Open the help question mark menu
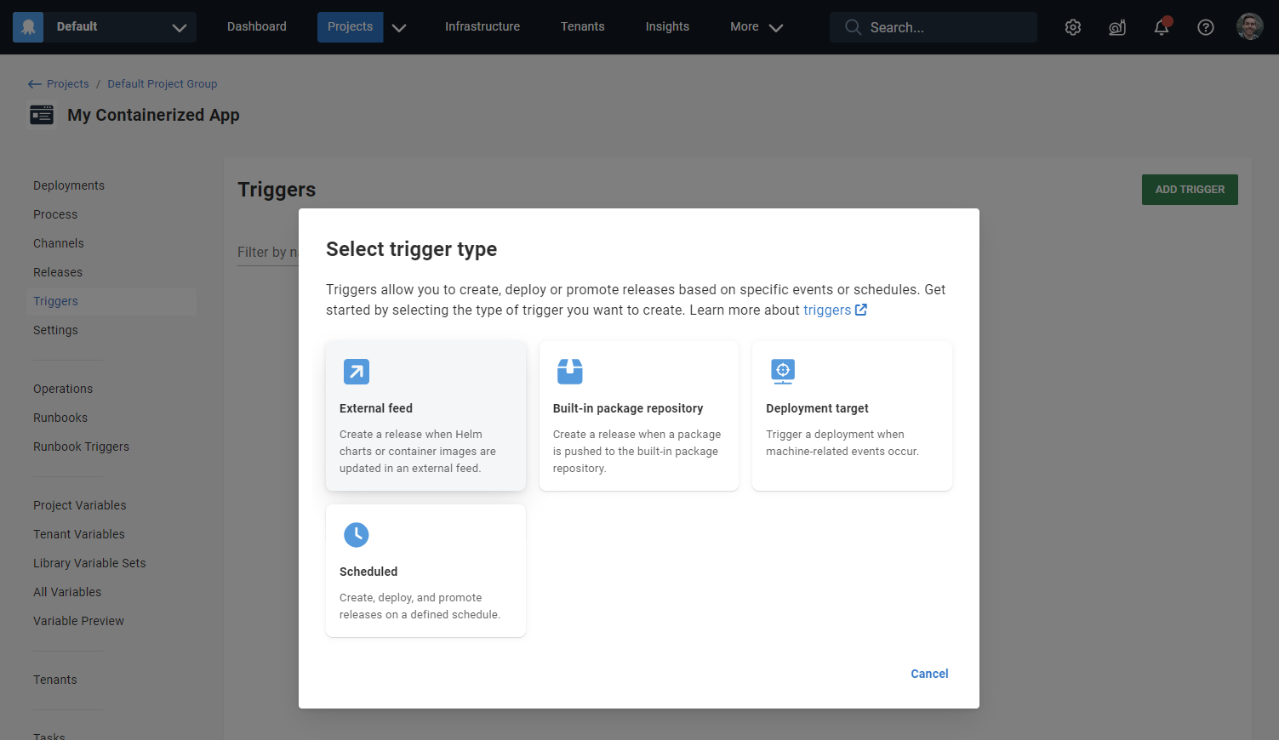The image size is (1279, 740). tap(1206, 27)
